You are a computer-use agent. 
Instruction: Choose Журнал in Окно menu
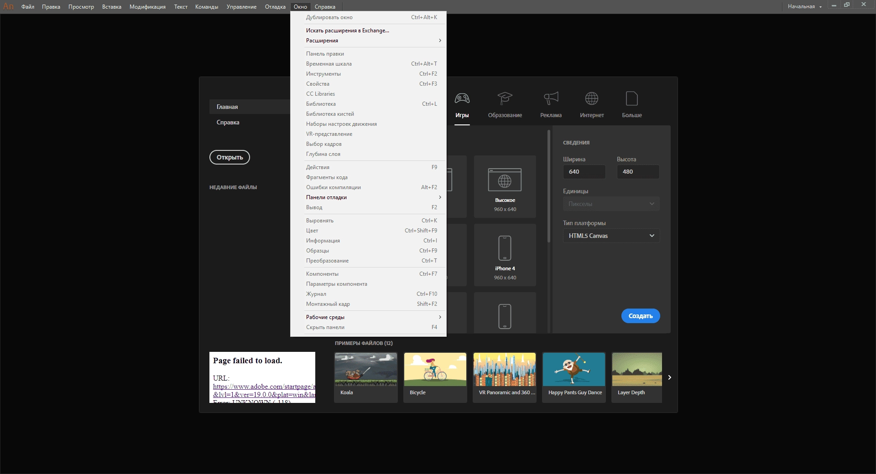click(368, 294)
